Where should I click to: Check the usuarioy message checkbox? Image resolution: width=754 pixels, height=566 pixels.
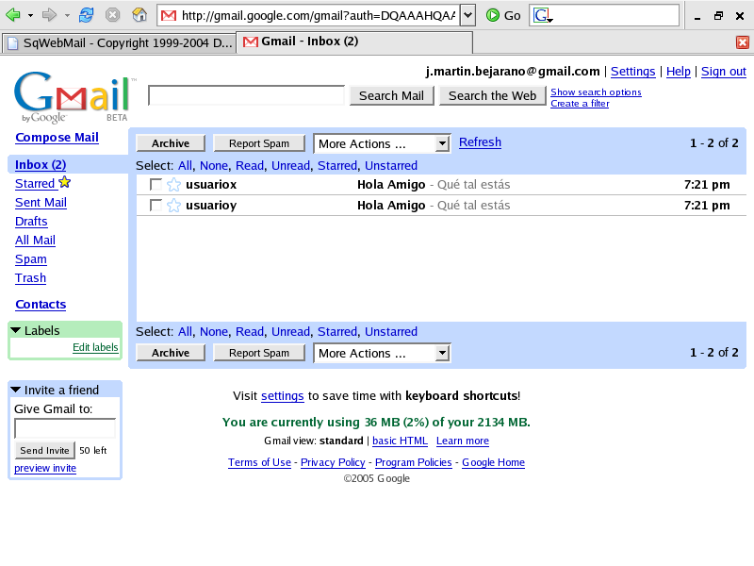156,206
